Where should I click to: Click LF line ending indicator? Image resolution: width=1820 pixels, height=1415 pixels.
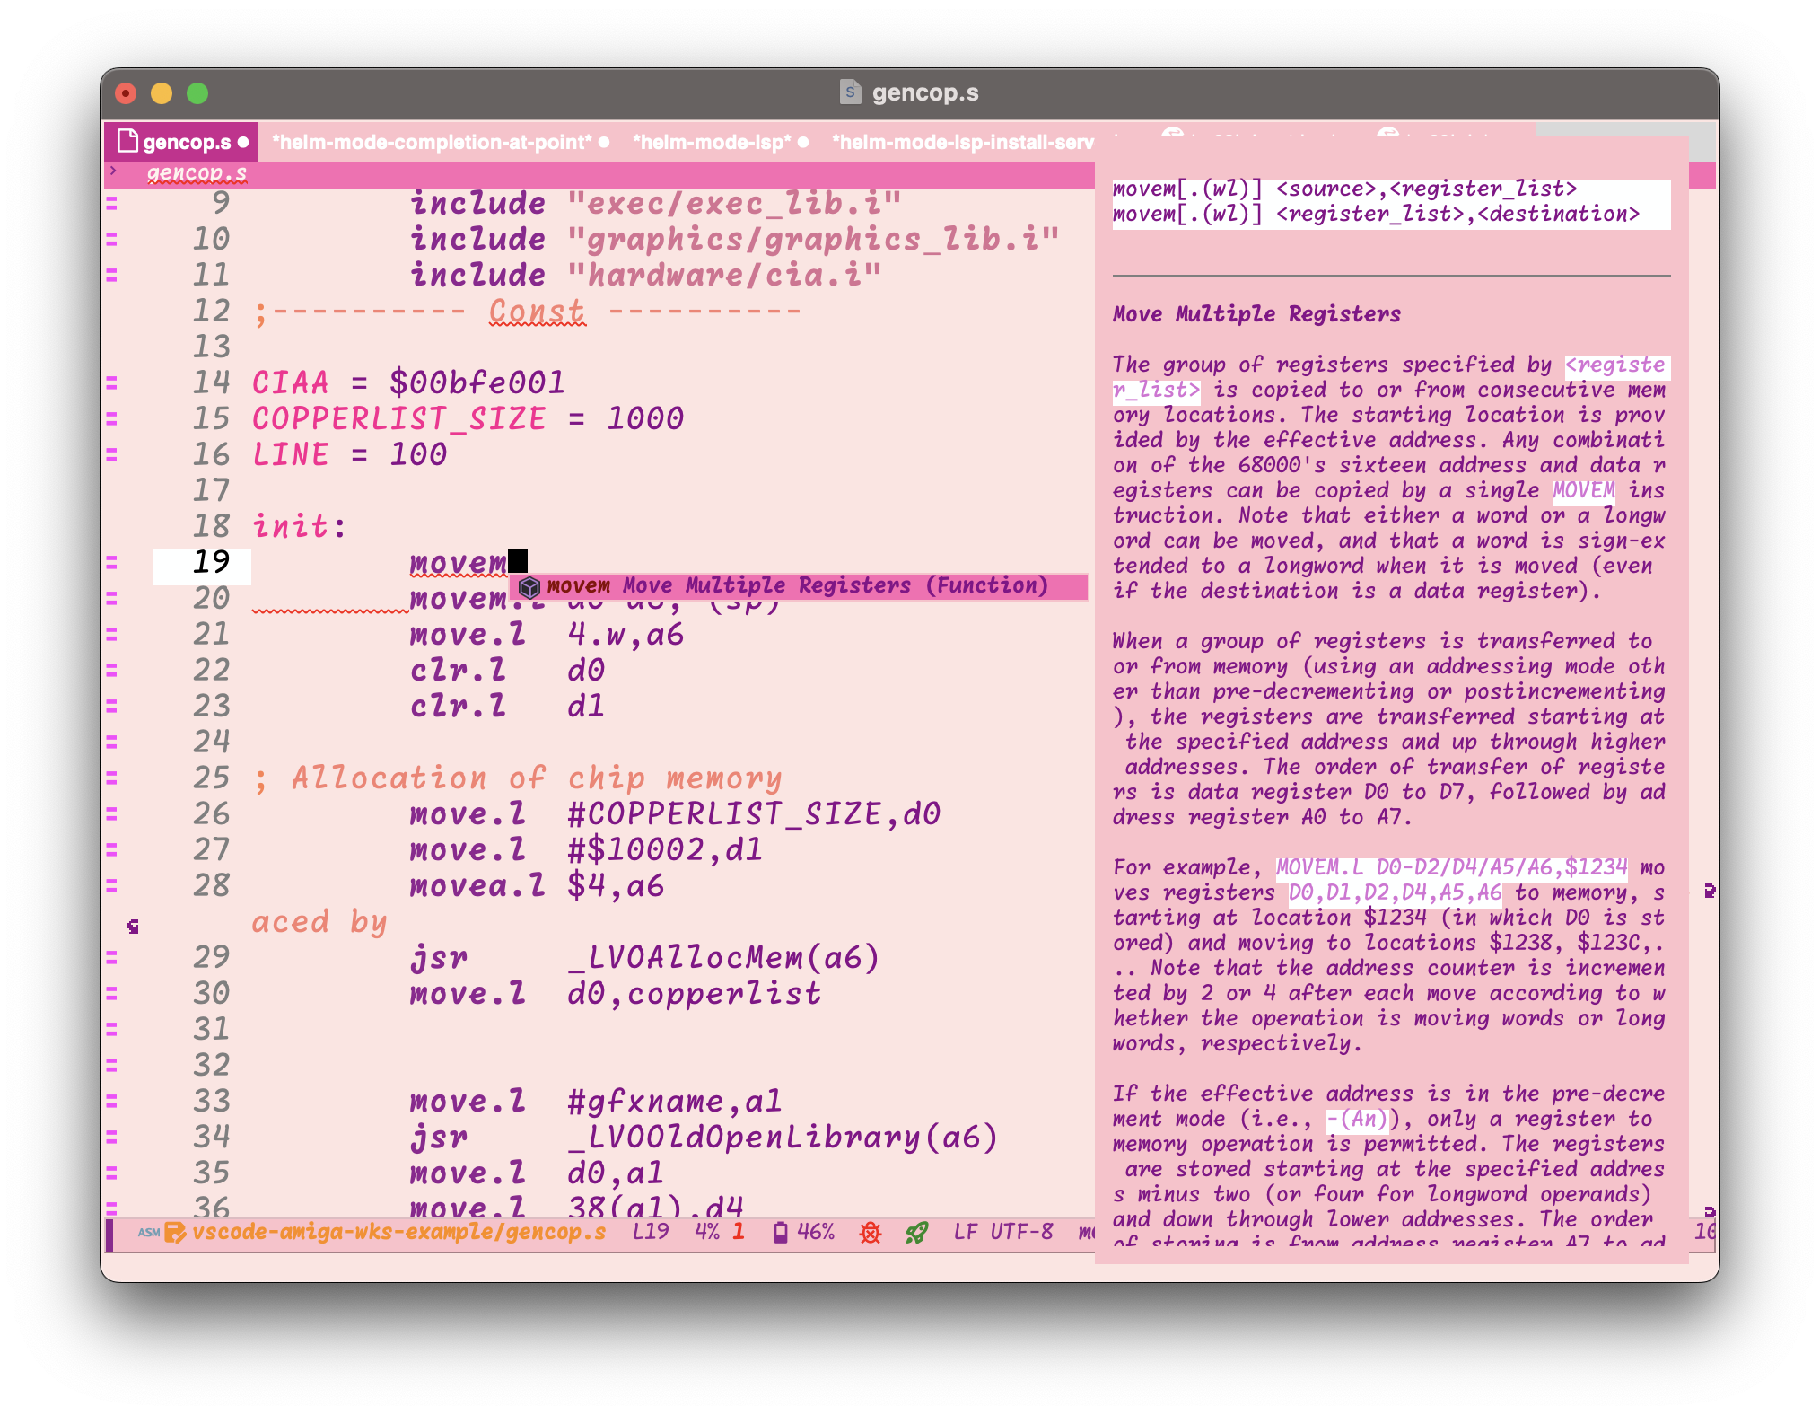(966, 1232)
